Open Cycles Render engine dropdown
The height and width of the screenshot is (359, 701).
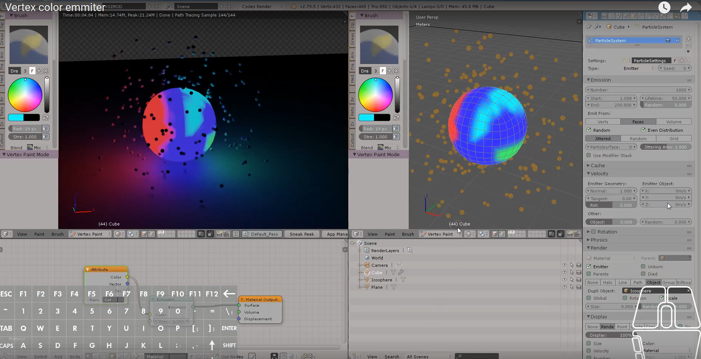(262, 6)
